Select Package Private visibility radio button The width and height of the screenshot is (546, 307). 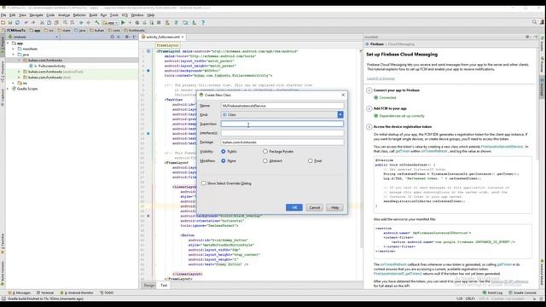coord(265,152)
